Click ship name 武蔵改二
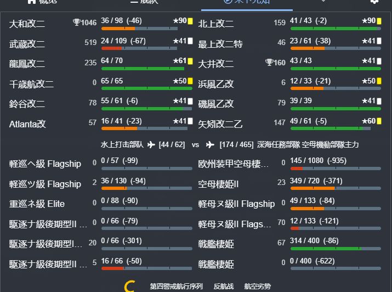This screenshot has height=292, width=392. (27, 43)
